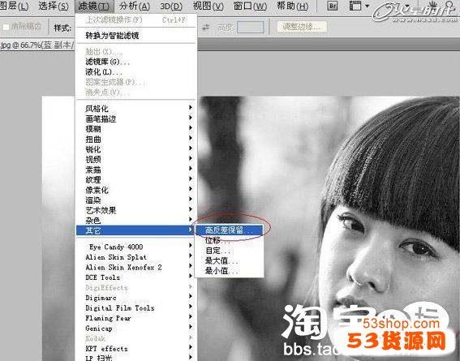Expand the 杂色 noise submenu

tap(136, 220)
